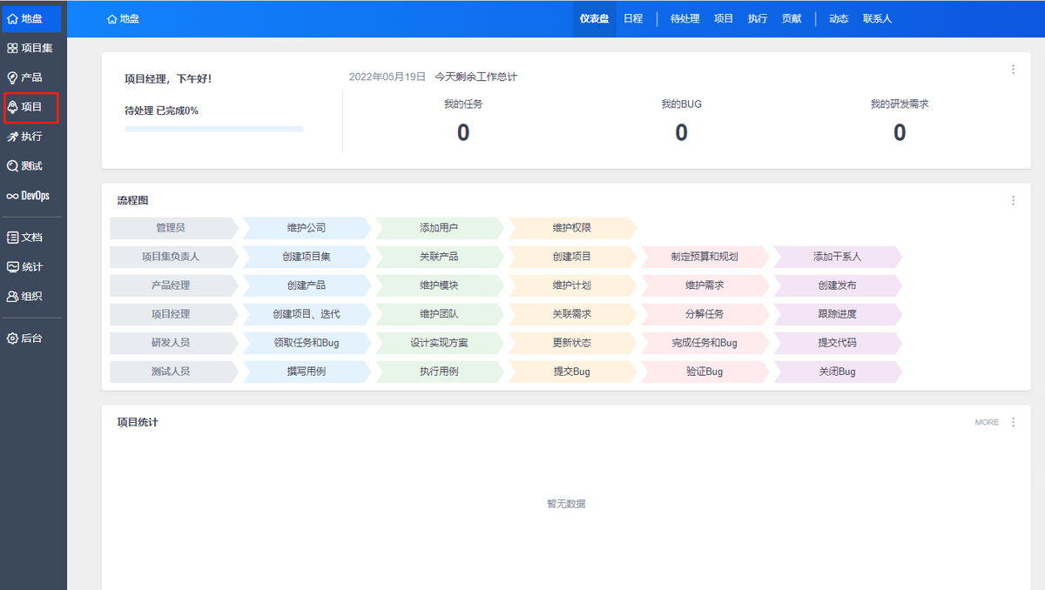The image size is (1045, 590).
Task: Click the 提交Bug flow step
Action: click(x=571, y=372)
